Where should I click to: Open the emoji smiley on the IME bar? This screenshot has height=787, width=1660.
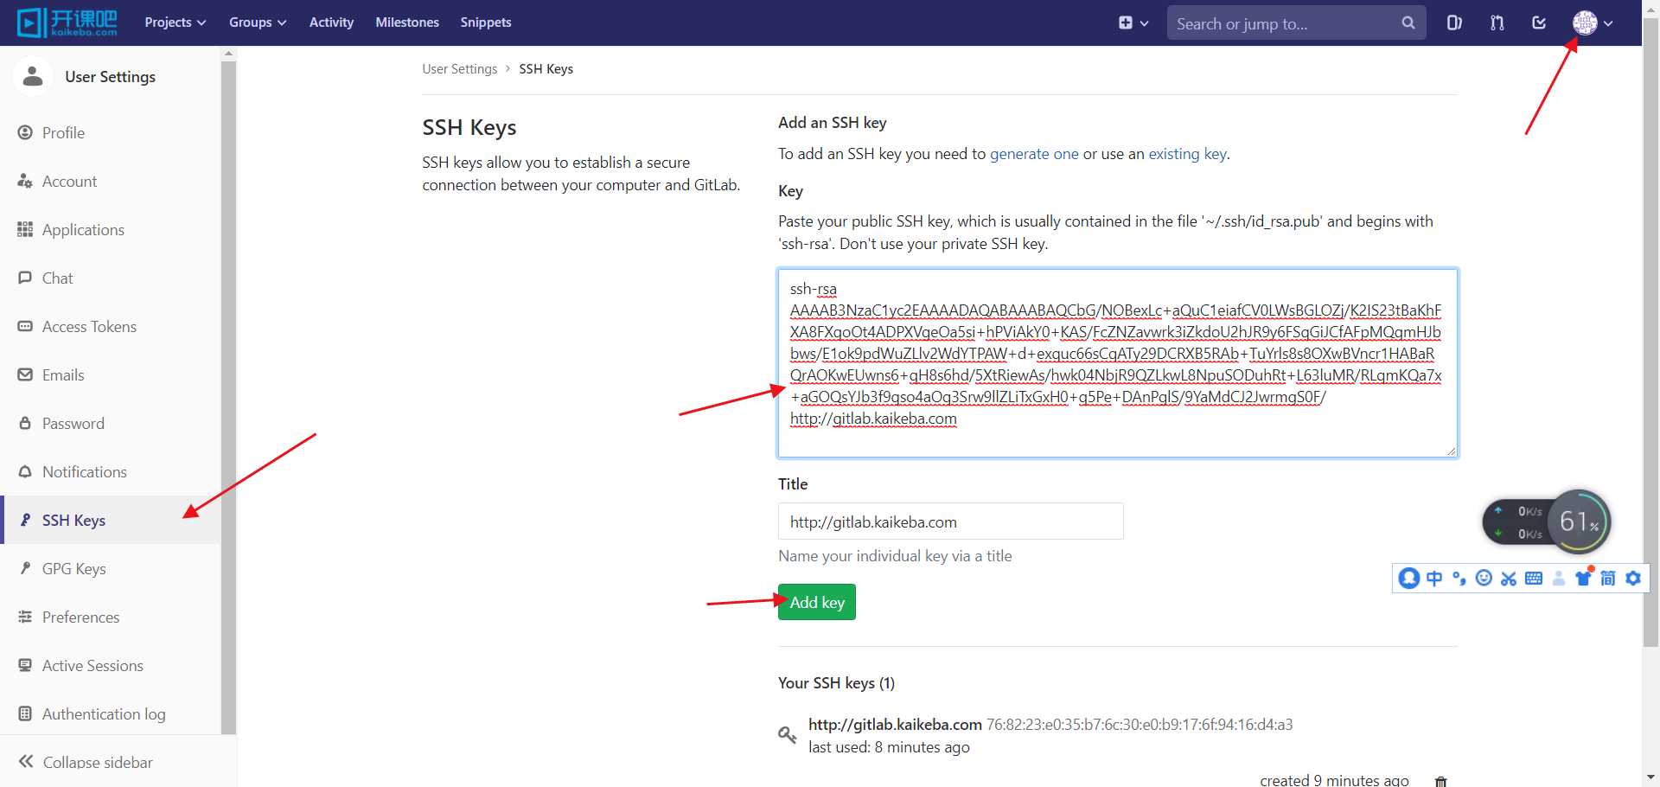[x=1484, y=579]
